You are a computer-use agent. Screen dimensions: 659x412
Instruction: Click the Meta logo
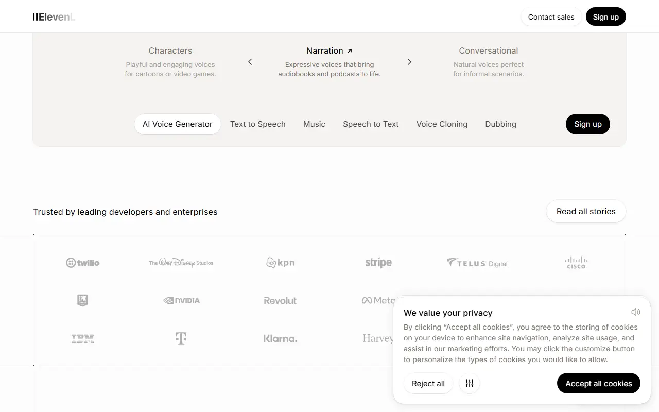(378, 300)
